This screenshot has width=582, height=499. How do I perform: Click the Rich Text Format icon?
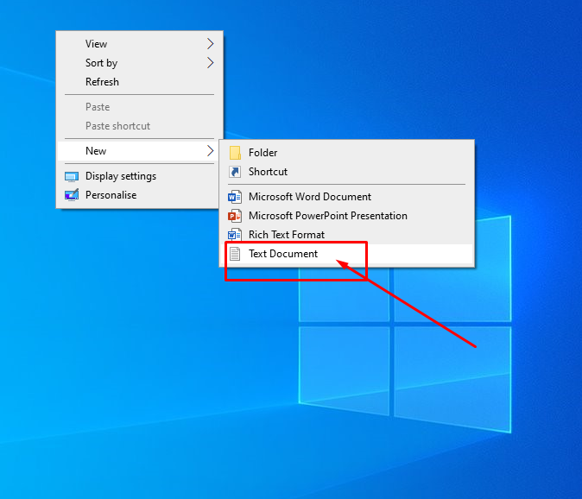coord(235,235)
